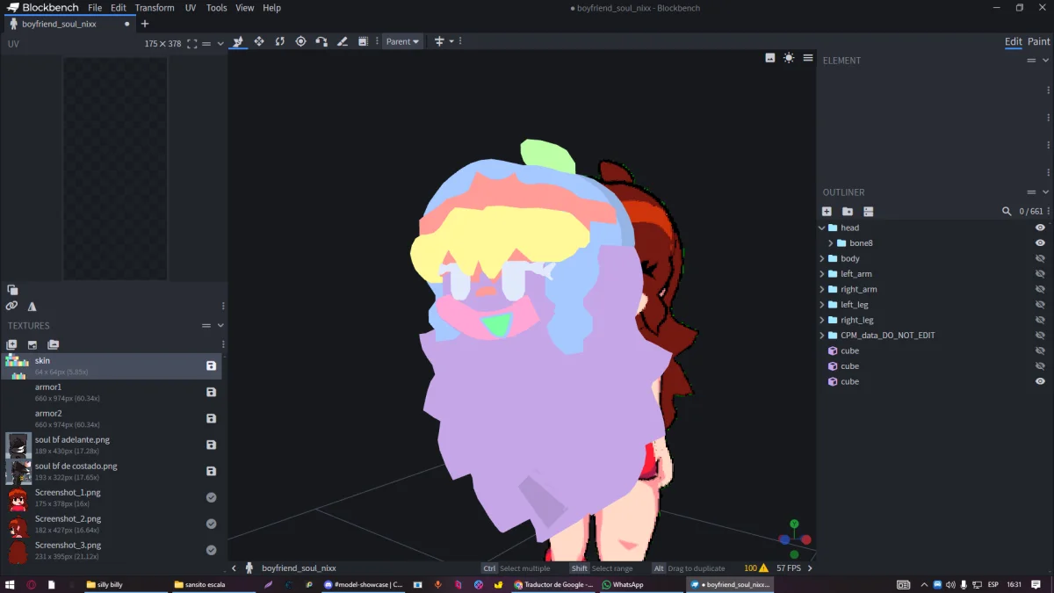1054x593 pixels.
Task: Select the Stretch/selection box tool in toolbar
Action: [x=364, y=41]
